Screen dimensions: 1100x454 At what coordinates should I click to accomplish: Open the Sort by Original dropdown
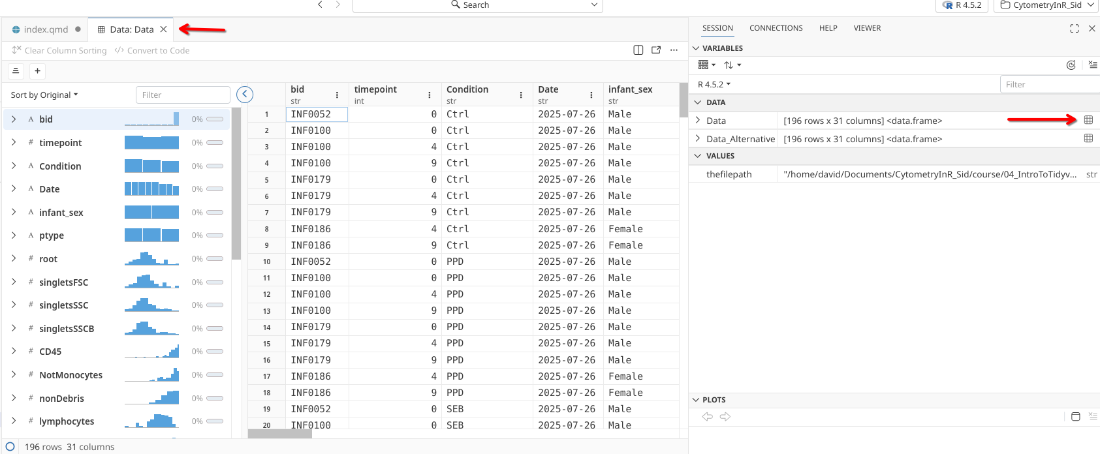click(x=44, y=95)
